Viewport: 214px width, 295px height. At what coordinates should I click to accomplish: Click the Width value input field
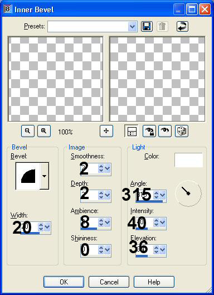(29, 227)
